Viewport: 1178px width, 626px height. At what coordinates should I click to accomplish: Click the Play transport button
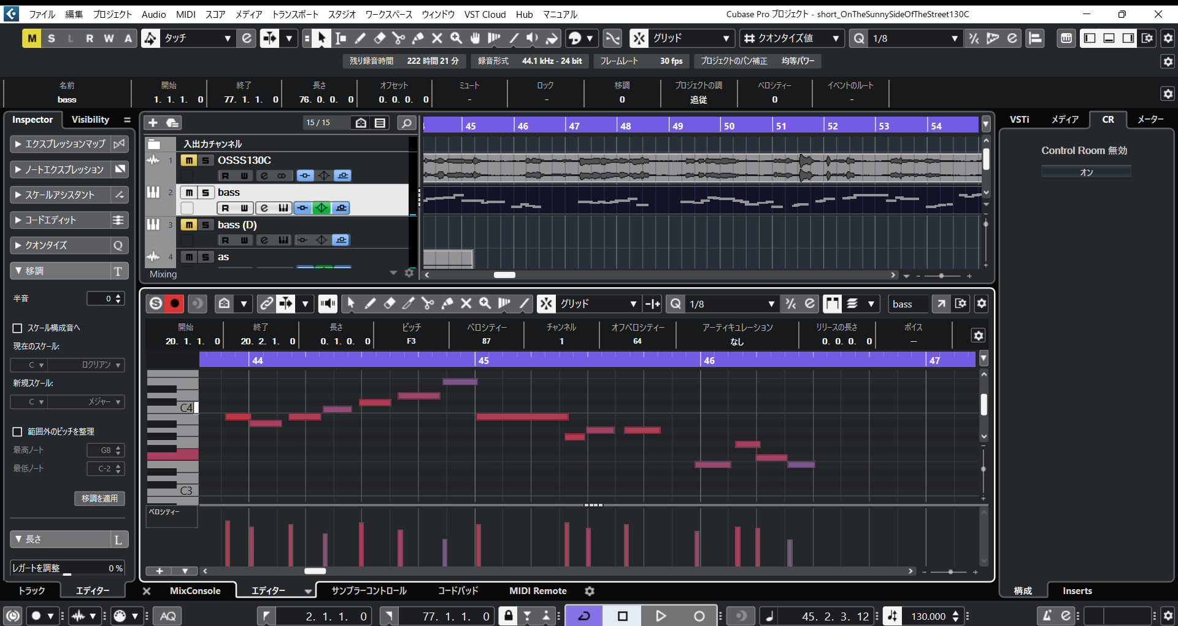[660, 616]
